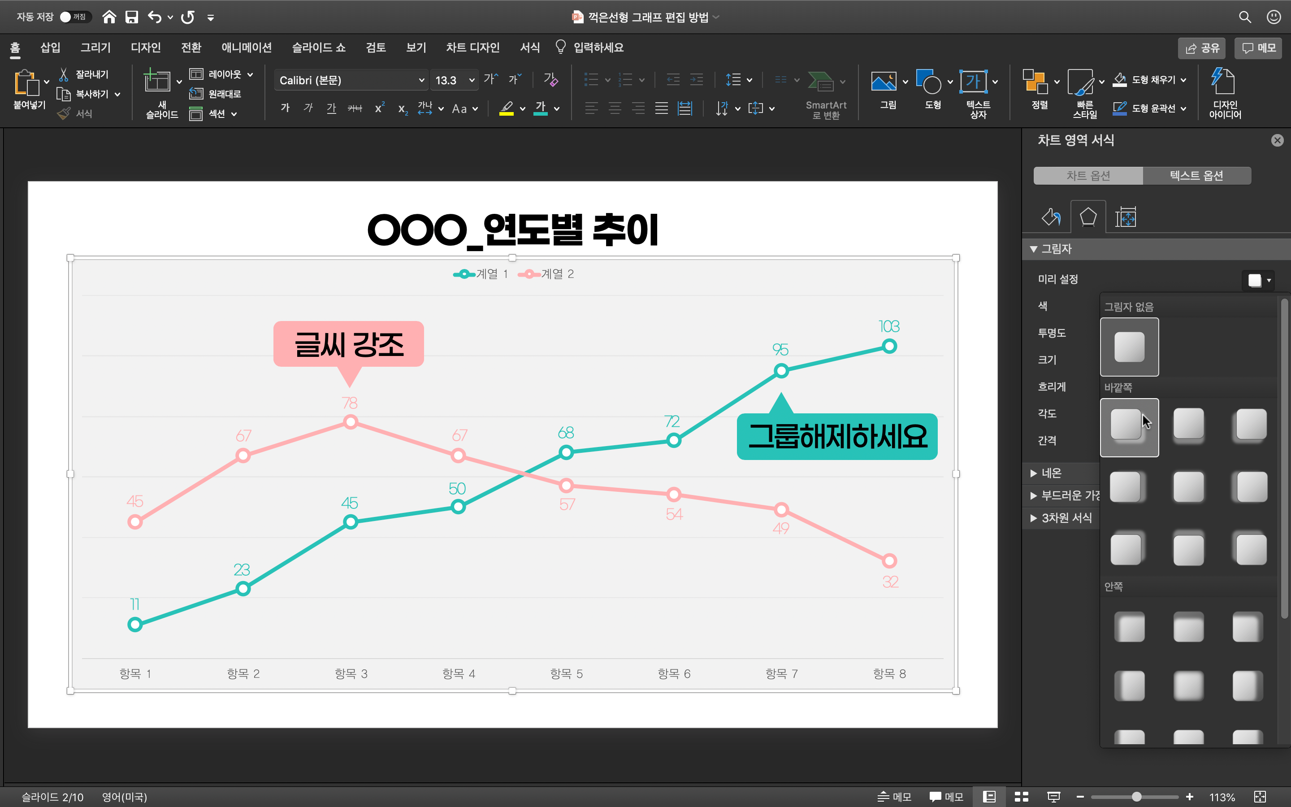Close the 차트 영역 서식 pane
The image size is (1291, 807).
(1277, 140)
